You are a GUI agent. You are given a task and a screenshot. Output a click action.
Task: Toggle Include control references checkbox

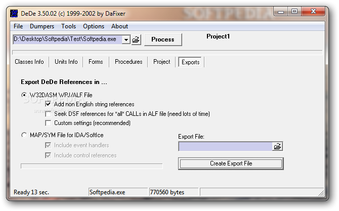point(48,155)
